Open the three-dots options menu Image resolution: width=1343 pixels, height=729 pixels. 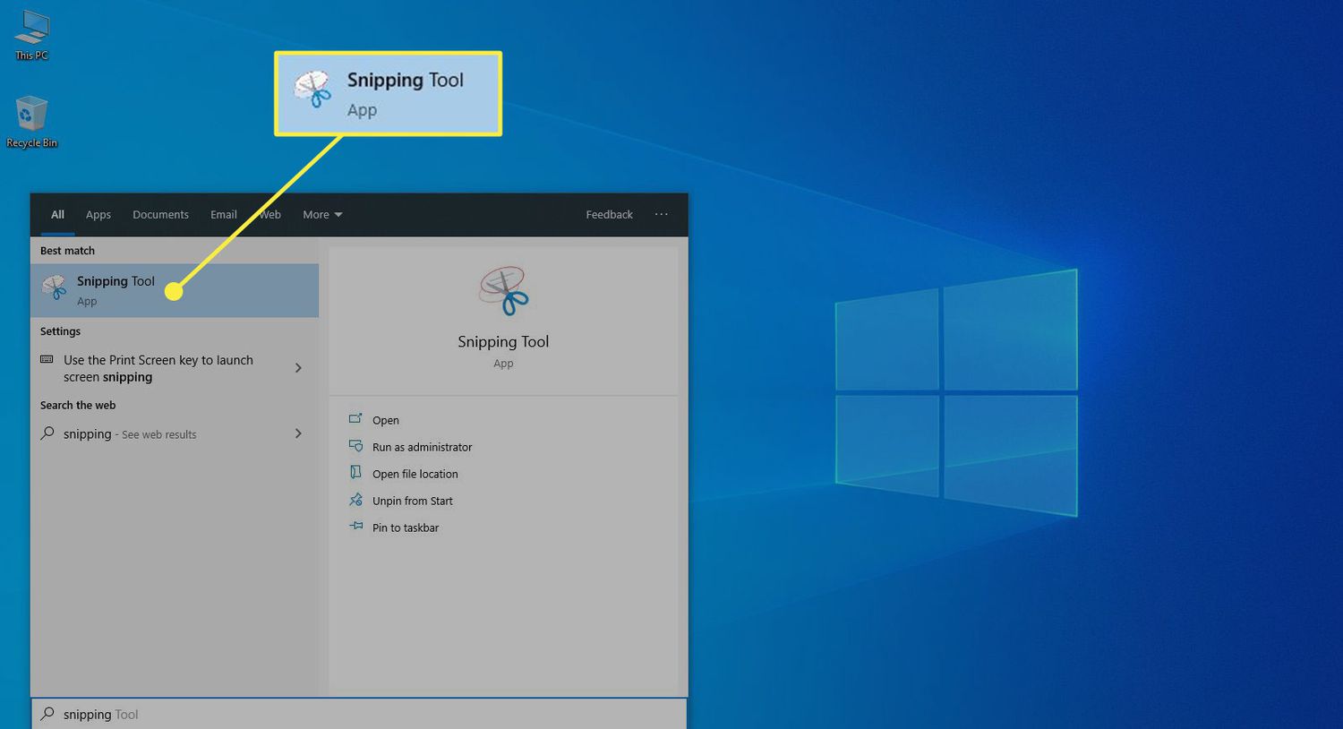pos(661,214)
